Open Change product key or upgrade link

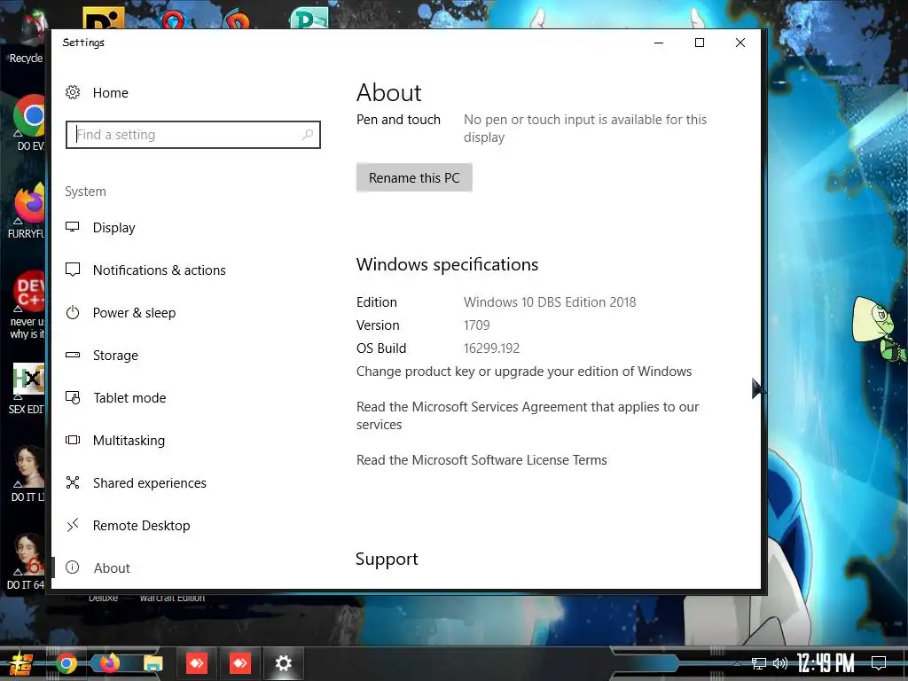pos(523,372)
